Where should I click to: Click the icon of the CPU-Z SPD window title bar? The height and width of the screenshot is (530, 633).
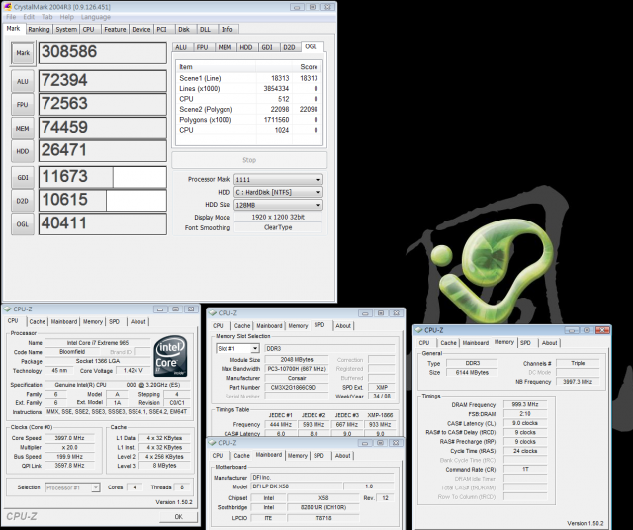point(213,313)
